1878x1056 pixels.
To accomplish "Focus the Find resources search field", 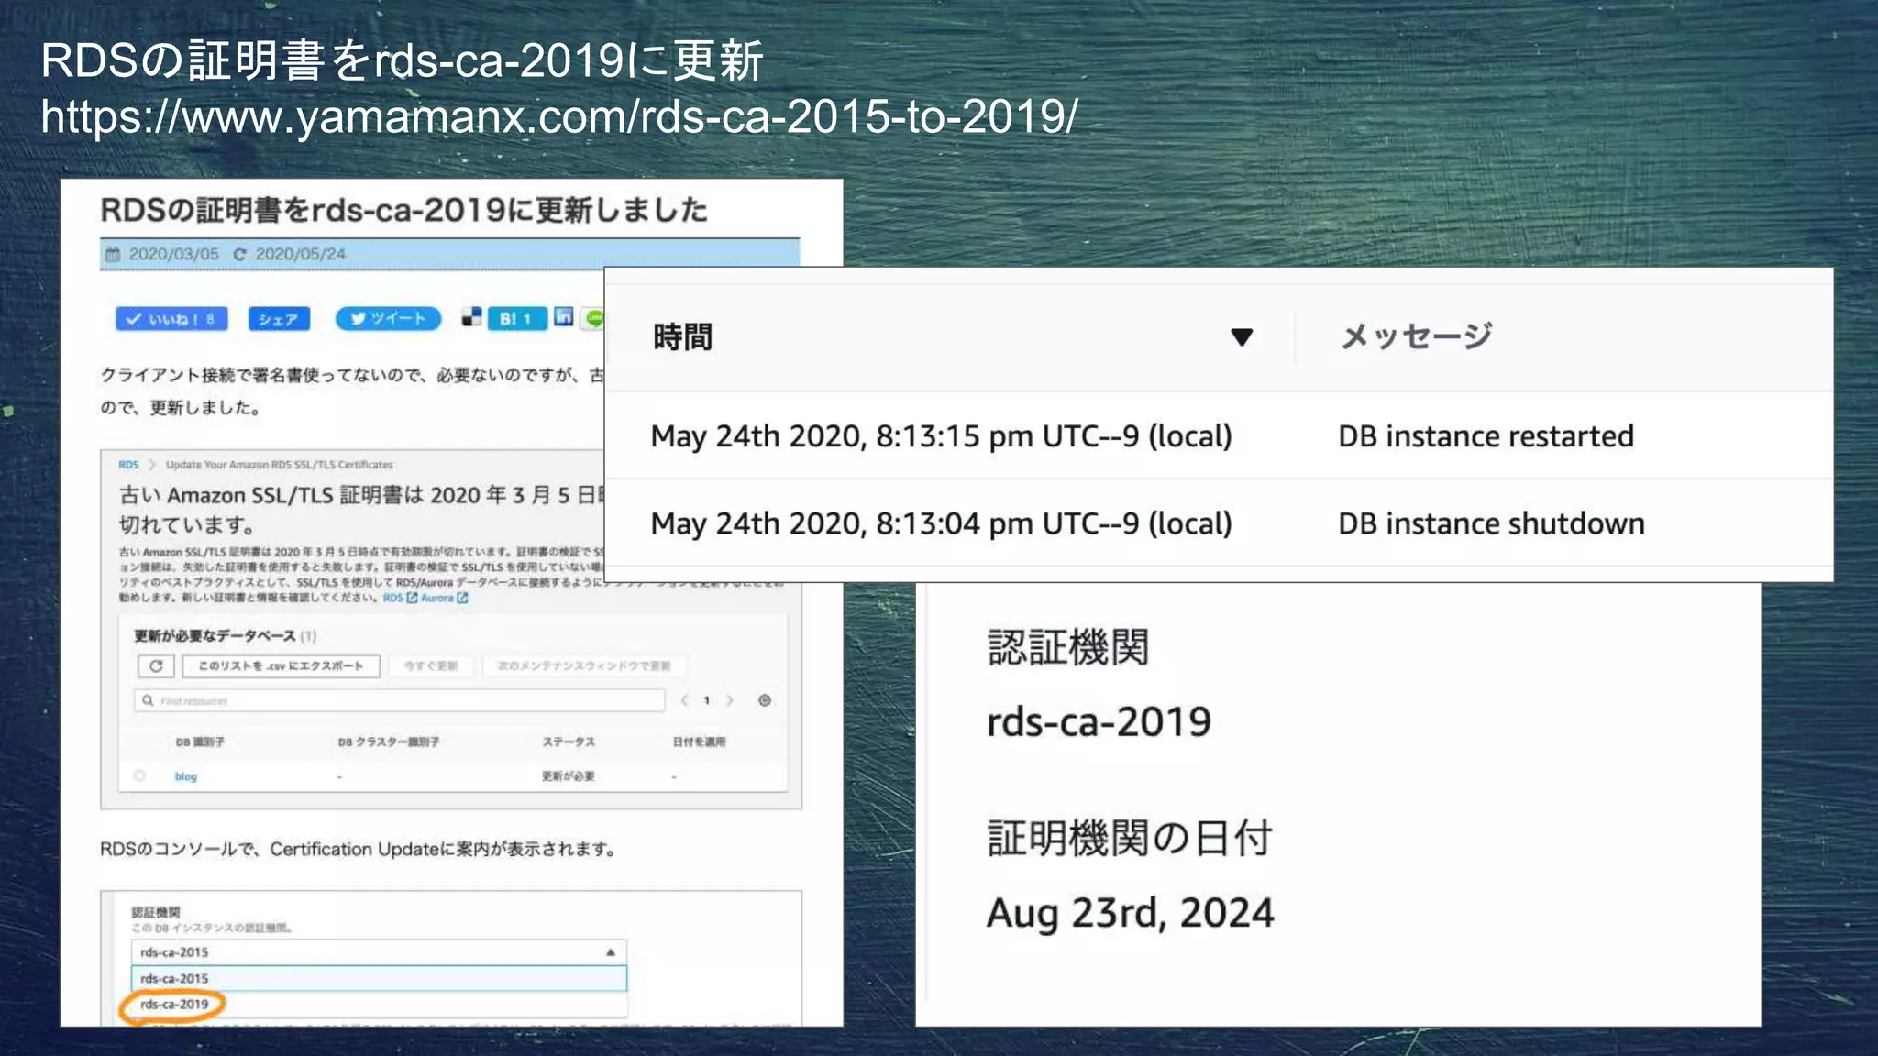I will [399, 700].
